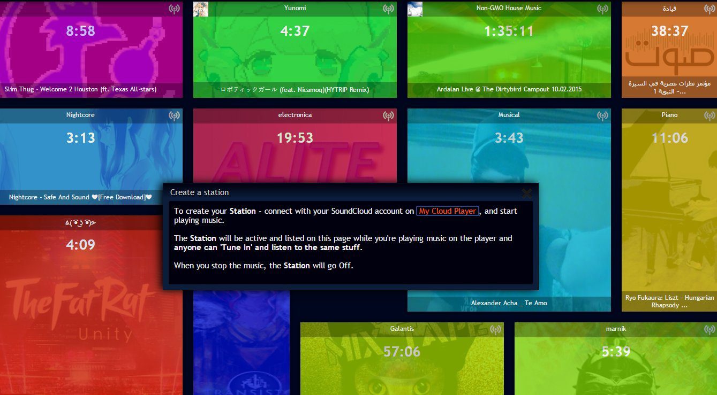This screenshot has height=395, width=717.
Task: Select the Musical station title
Action: click(509, 115)
